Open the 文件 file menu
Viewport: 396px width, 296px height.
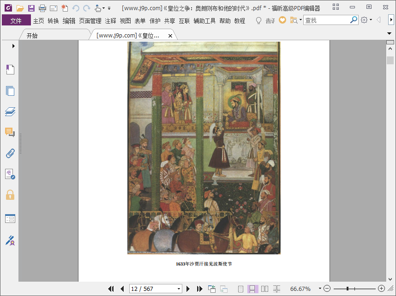pyautogui.click(x=16, y=20)
